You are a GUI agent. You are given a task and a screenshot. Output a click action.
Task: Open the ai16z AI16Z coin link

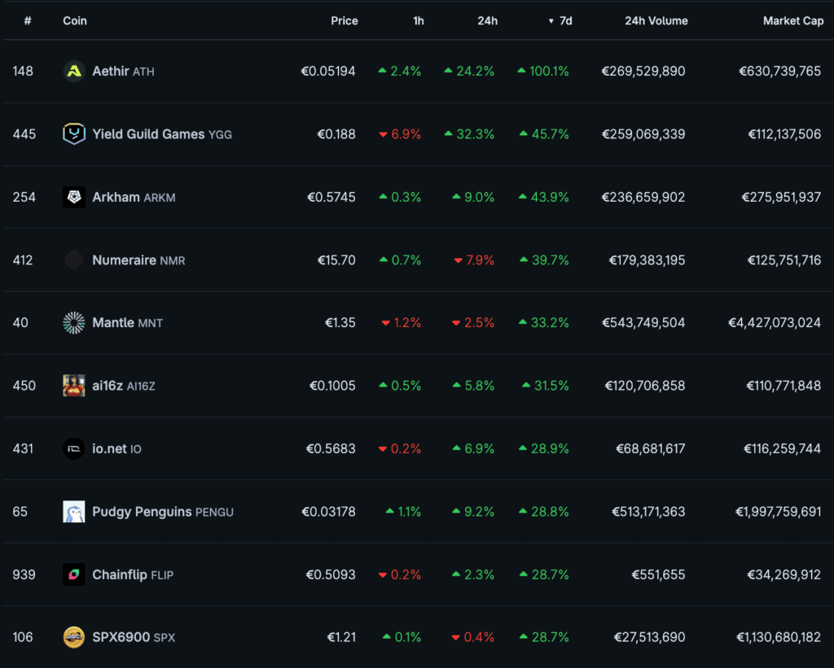click(124, 386)
